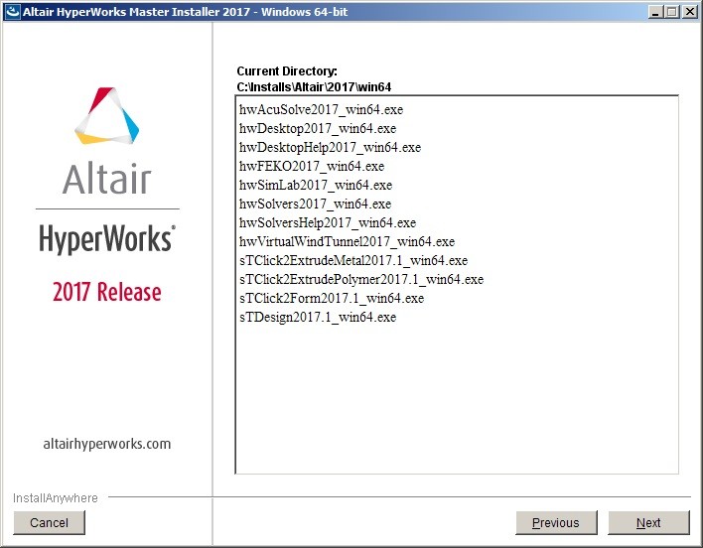Click the altairhyperworks.com text
703x548 pixels.
pyautogui.click(x=106, y=444)
